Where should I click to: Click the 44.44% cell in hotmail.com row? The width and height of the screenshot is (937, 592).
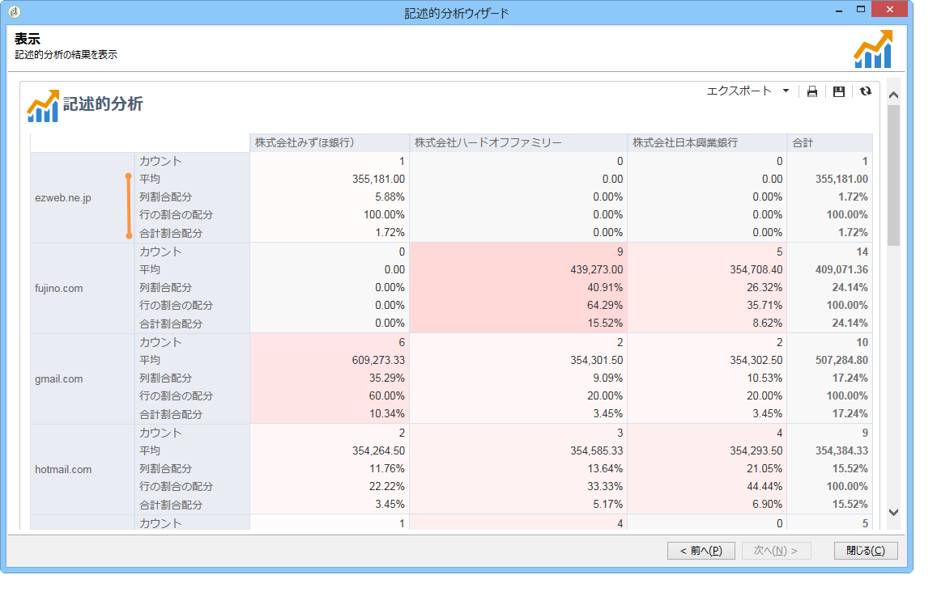[x=765, y=487]
